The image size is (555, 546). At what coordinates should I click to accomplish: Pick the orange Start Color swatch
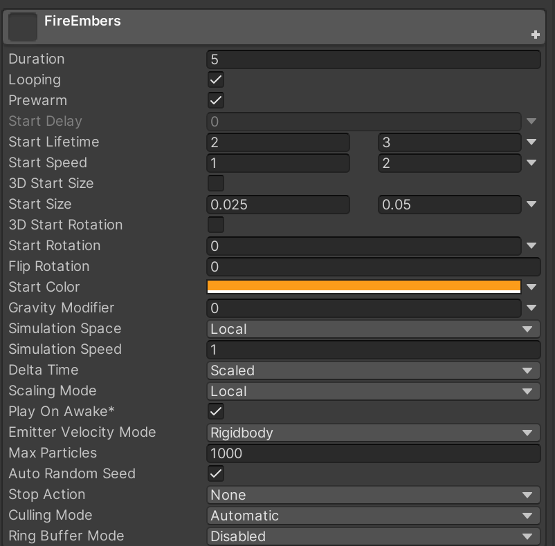(363, 287)
